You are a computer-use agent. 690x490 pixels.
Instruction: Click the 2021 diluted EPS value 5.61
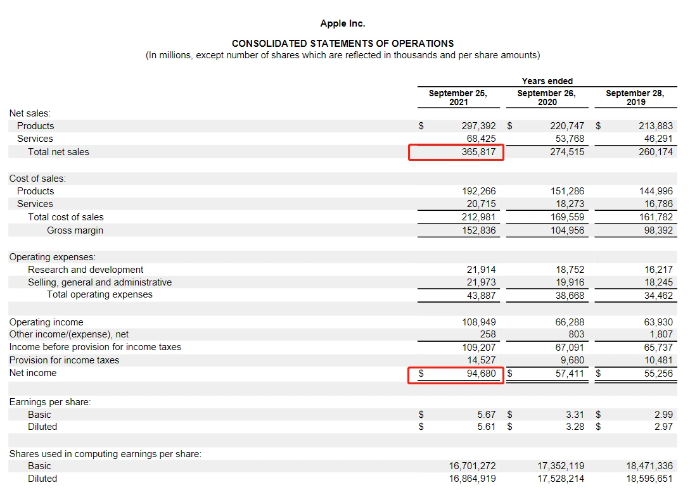click(x=486, y=427)
